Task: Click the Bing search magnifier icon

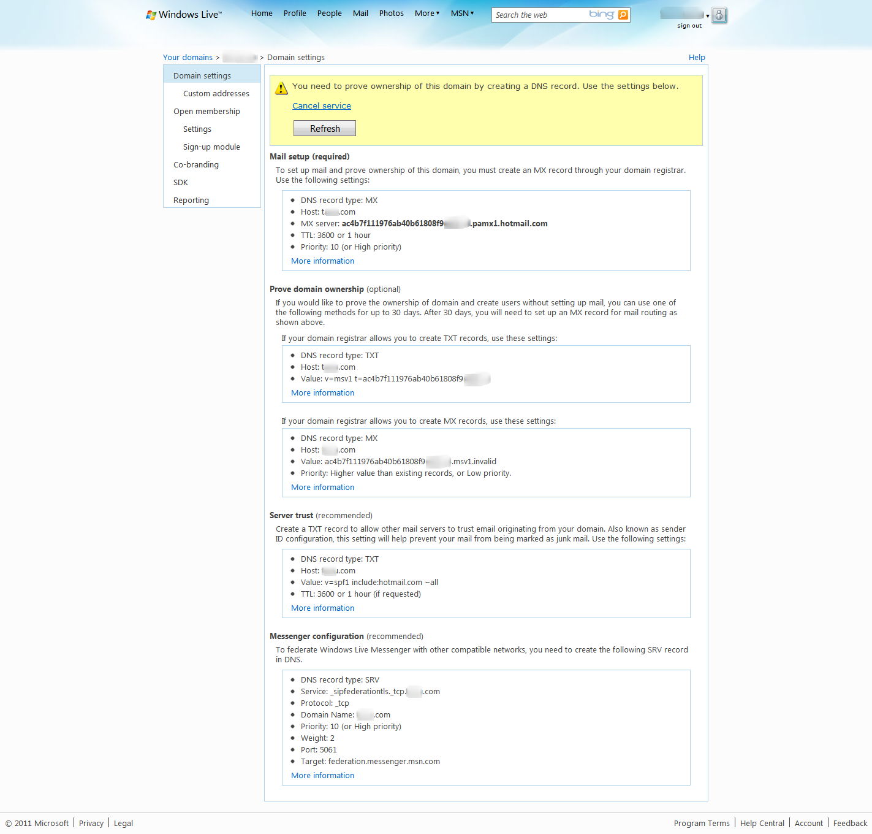Action: [x=623, y=15]
